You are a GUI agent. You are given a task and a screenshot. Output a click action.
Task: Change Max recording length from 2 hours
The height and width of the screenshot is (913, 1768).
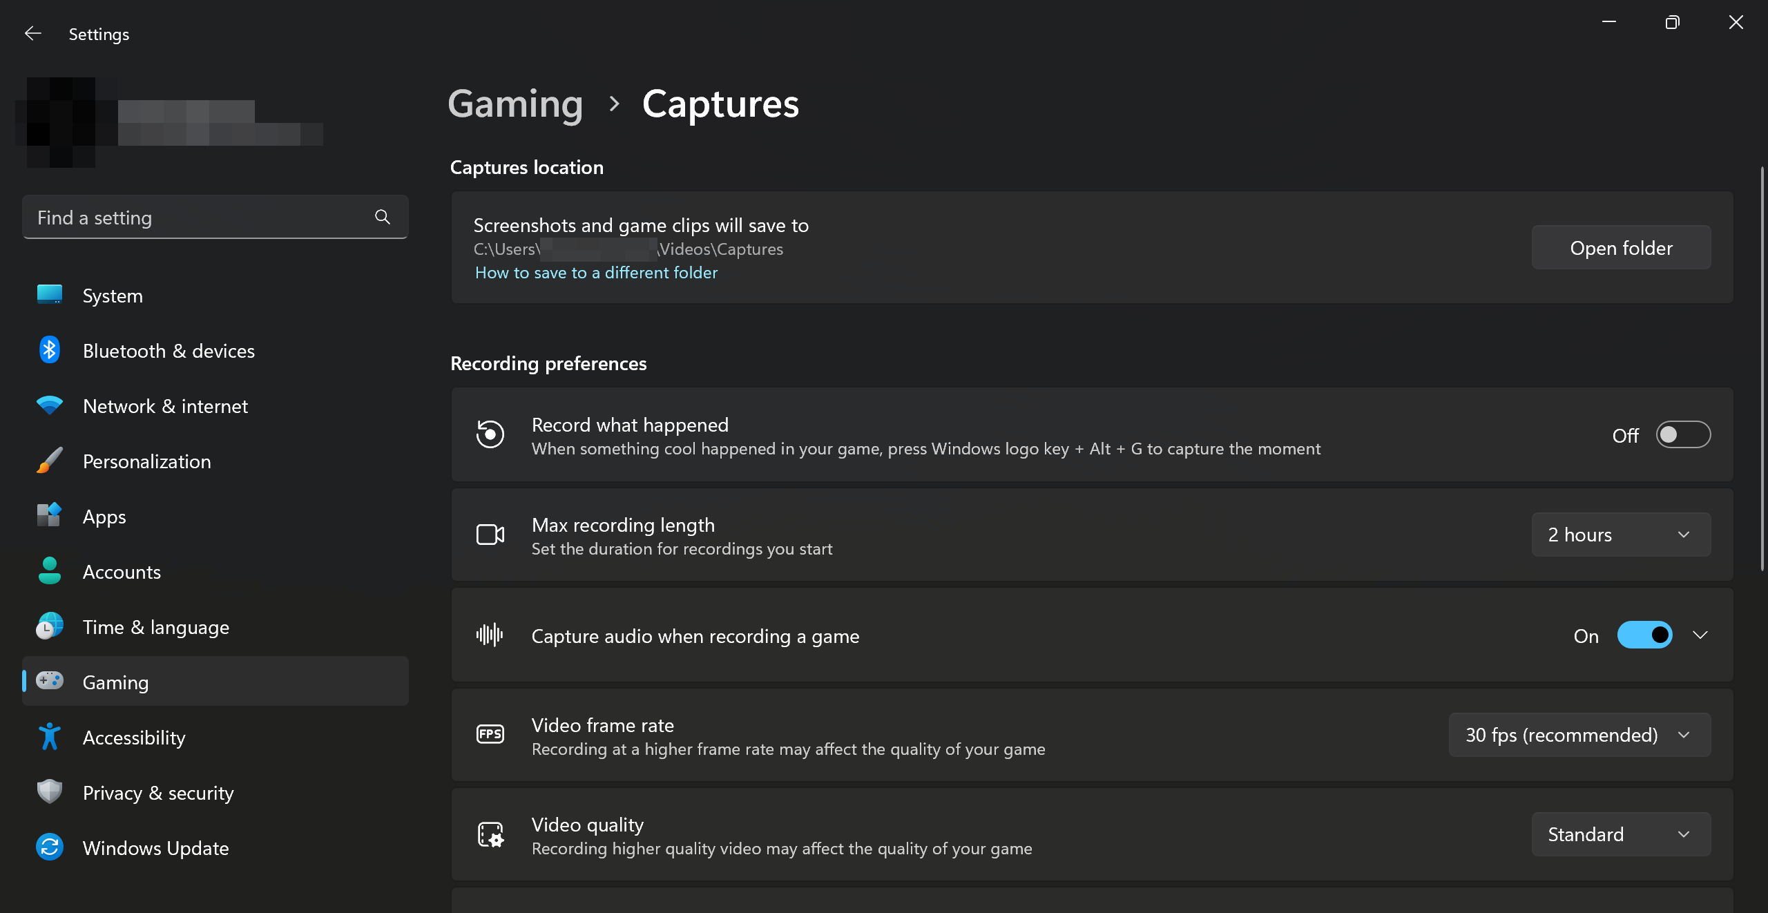1621,534
